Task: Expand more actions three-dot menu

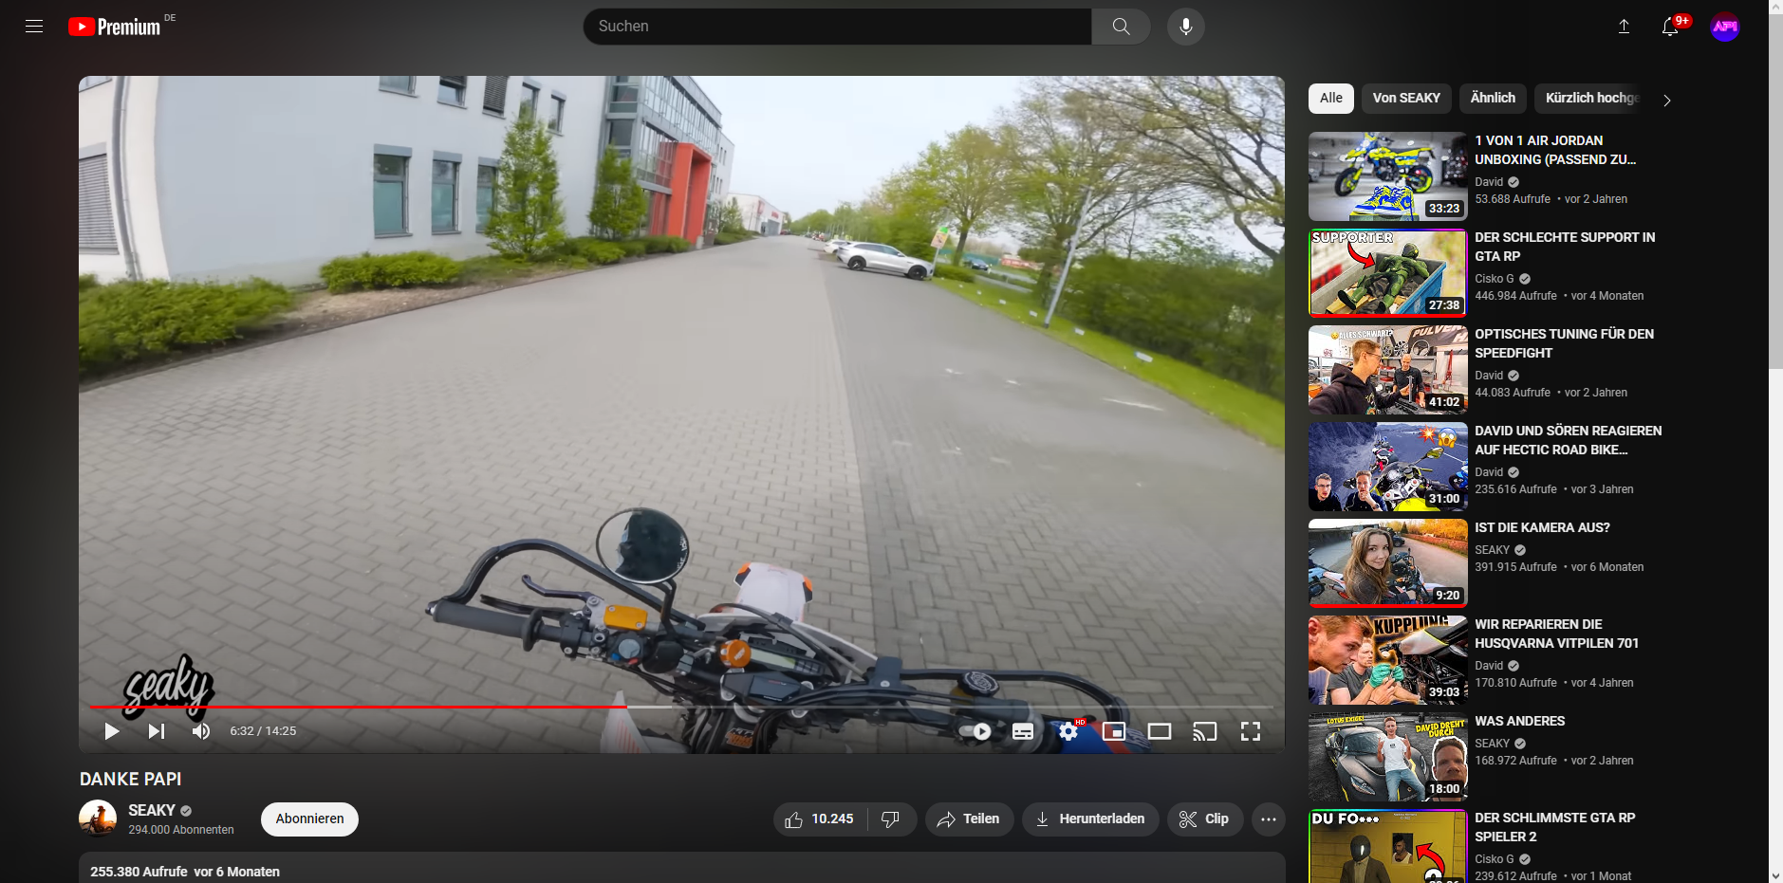Action: click(x=1268, y=819)
